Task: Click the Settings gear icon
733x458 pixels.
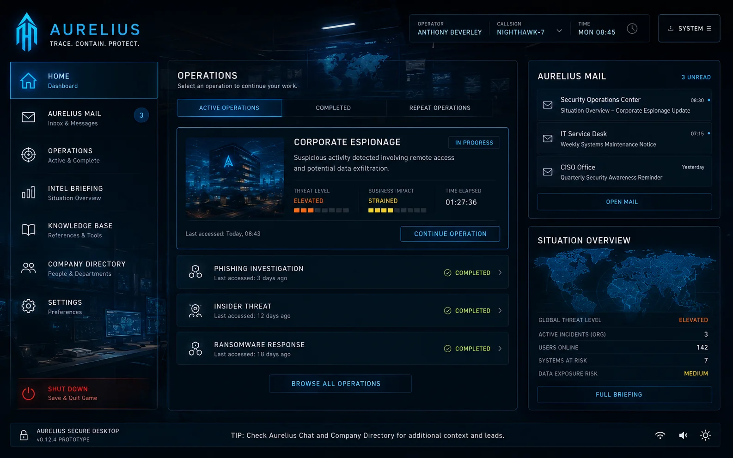Action: [28, 306]
